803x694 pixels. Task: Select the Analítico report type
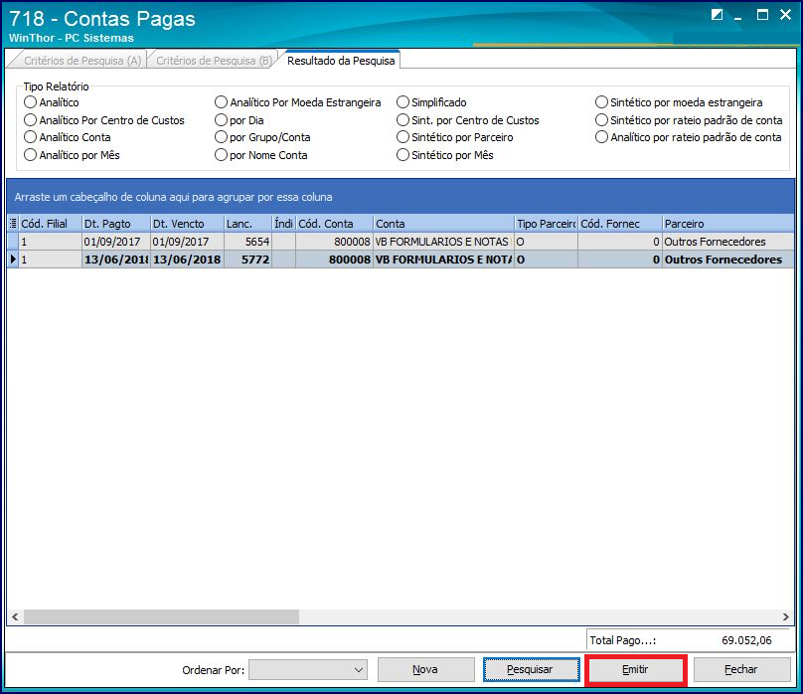click(52, 102)
